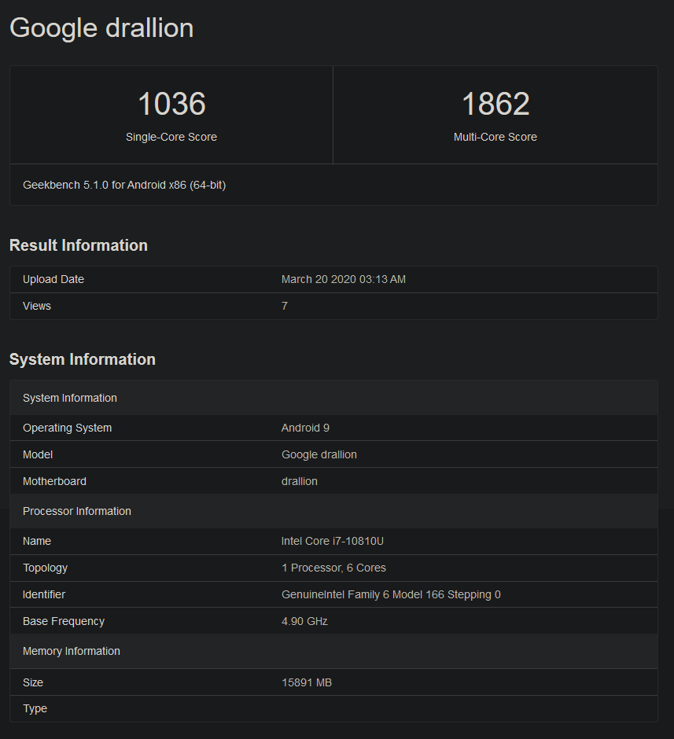Select the 15891 MB value

(x=307, y=683)
